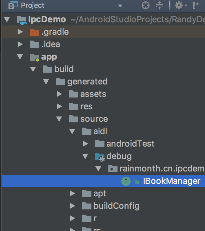This screenshot has width=205, height=231.
Task: Click the Hide panel icon
Action: [x=197, y=5]
